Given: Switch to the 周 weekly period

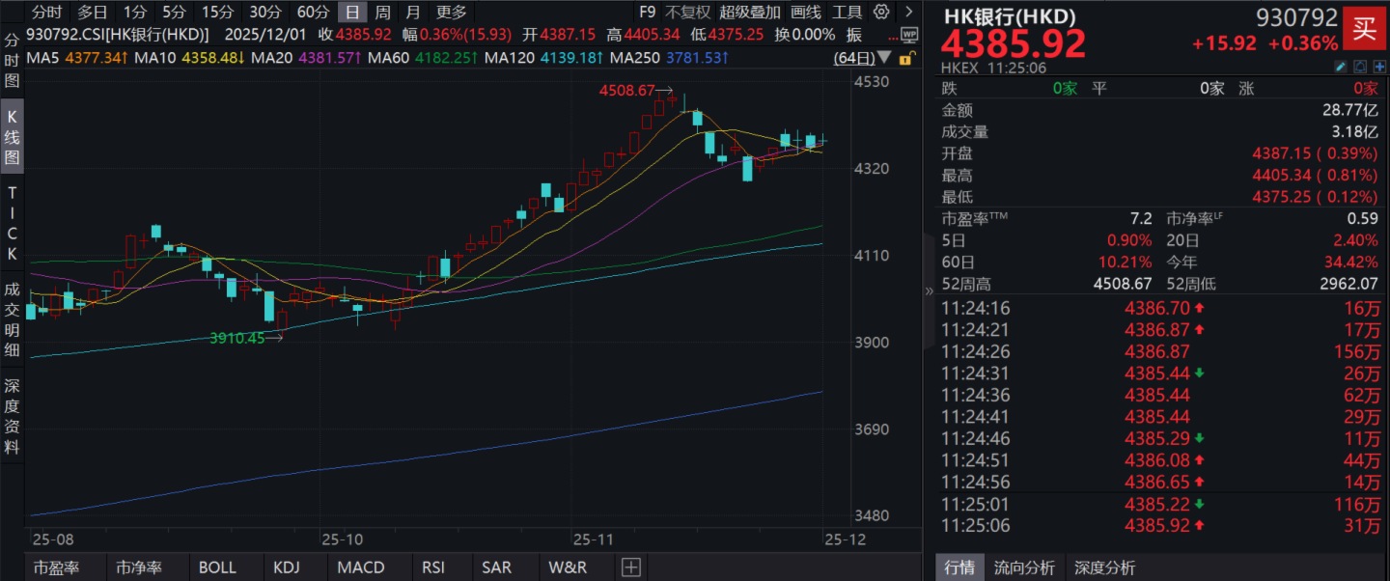Looking at the screenshot, I should point(383,13).
